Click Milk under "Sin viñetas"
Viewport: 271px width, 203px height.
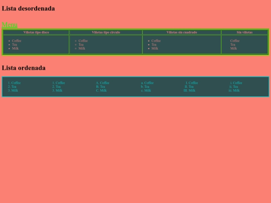click(233, 48)
